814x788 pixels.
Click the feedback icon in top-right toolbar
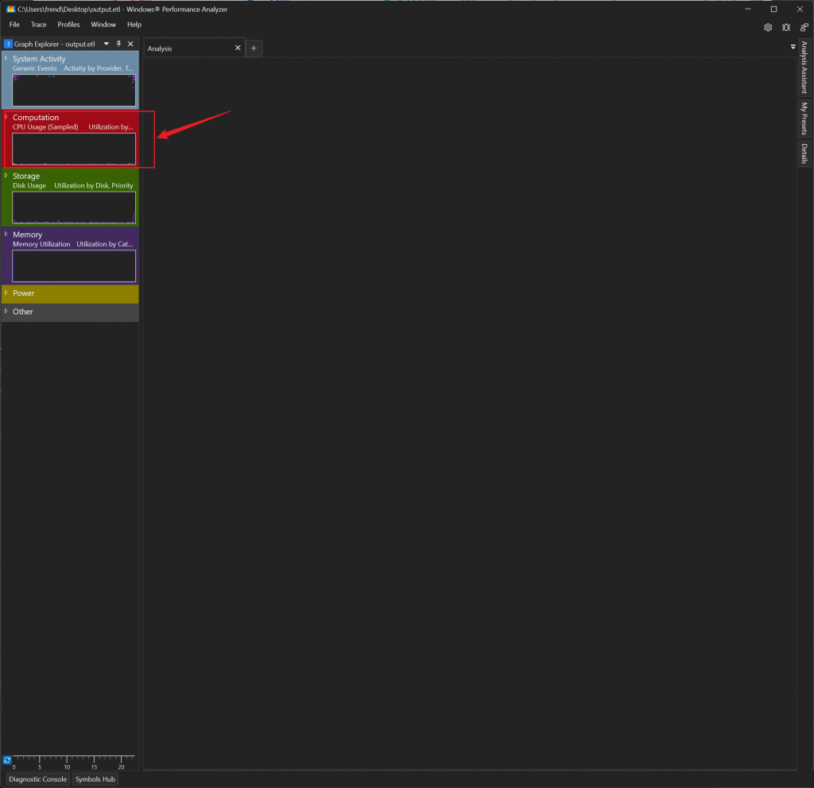tap(804, 27)
